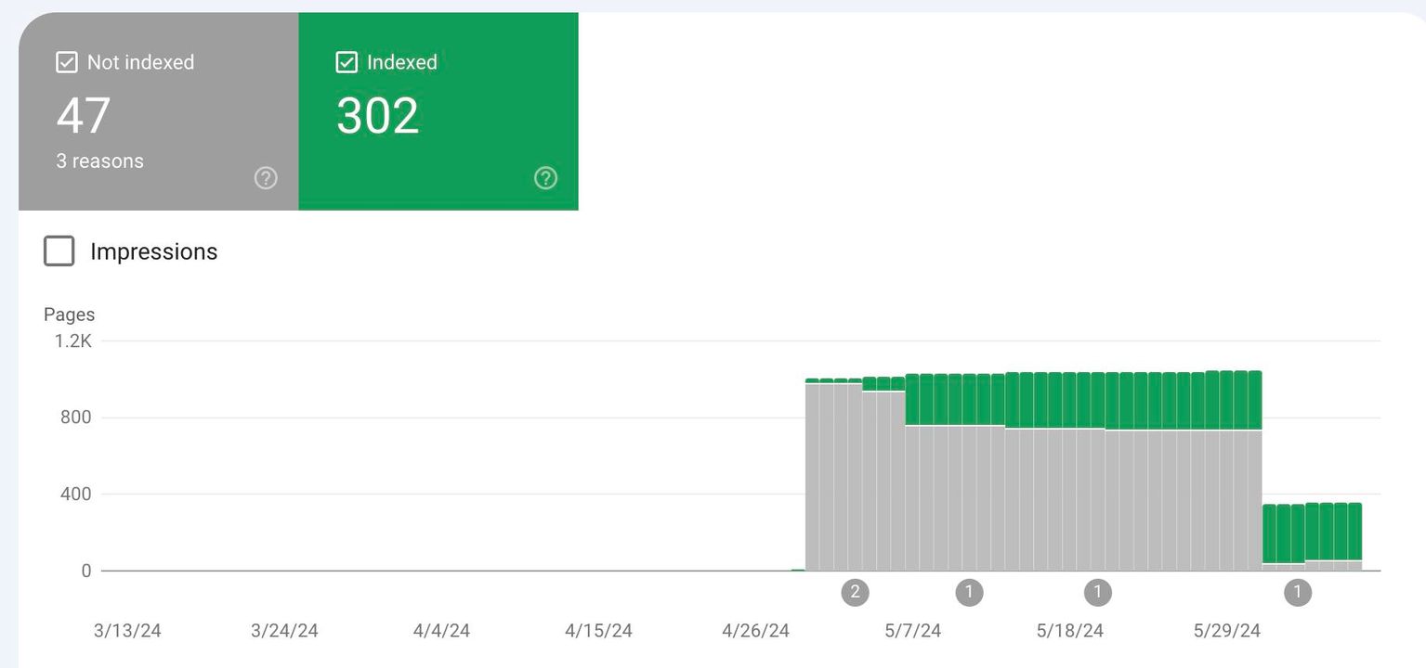Click annotation marker 1 after 5/29/24

[x=1297, y=592]
